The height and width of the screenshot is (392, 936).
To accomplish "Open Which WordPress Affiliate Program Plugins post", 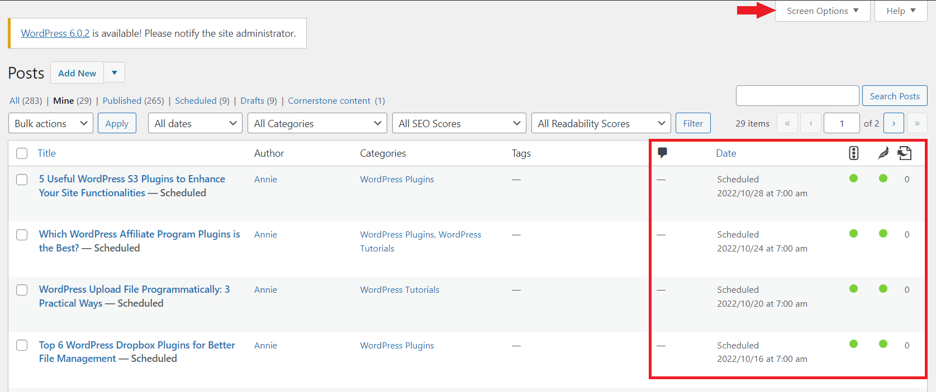I will click(139, 241).
